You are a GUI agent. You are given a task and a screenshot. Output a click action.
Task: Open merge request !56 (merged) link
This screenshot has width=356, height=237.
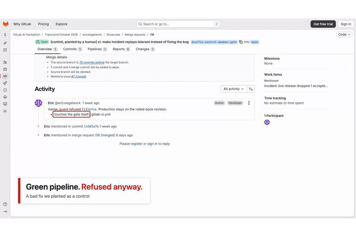(105, 135)
